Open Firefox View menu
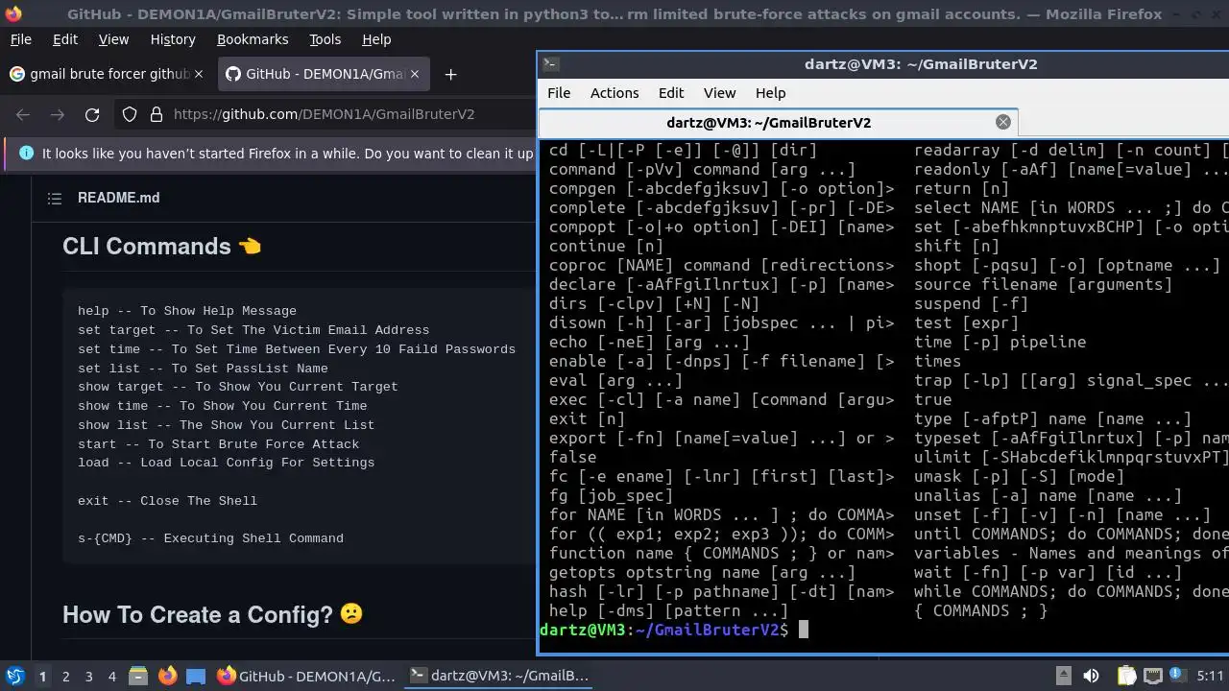 (113, 39)
